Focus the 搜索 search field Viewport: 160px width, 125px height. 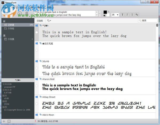[148, 21]
